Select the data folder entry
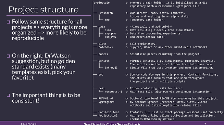The image size is (224, 125). click(x=102, y=27)
